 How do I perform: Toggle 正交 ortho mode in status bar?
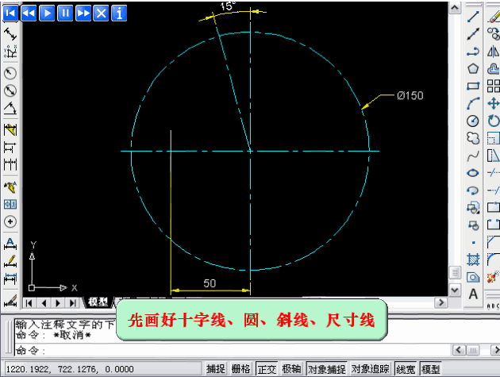pos(267,369)
